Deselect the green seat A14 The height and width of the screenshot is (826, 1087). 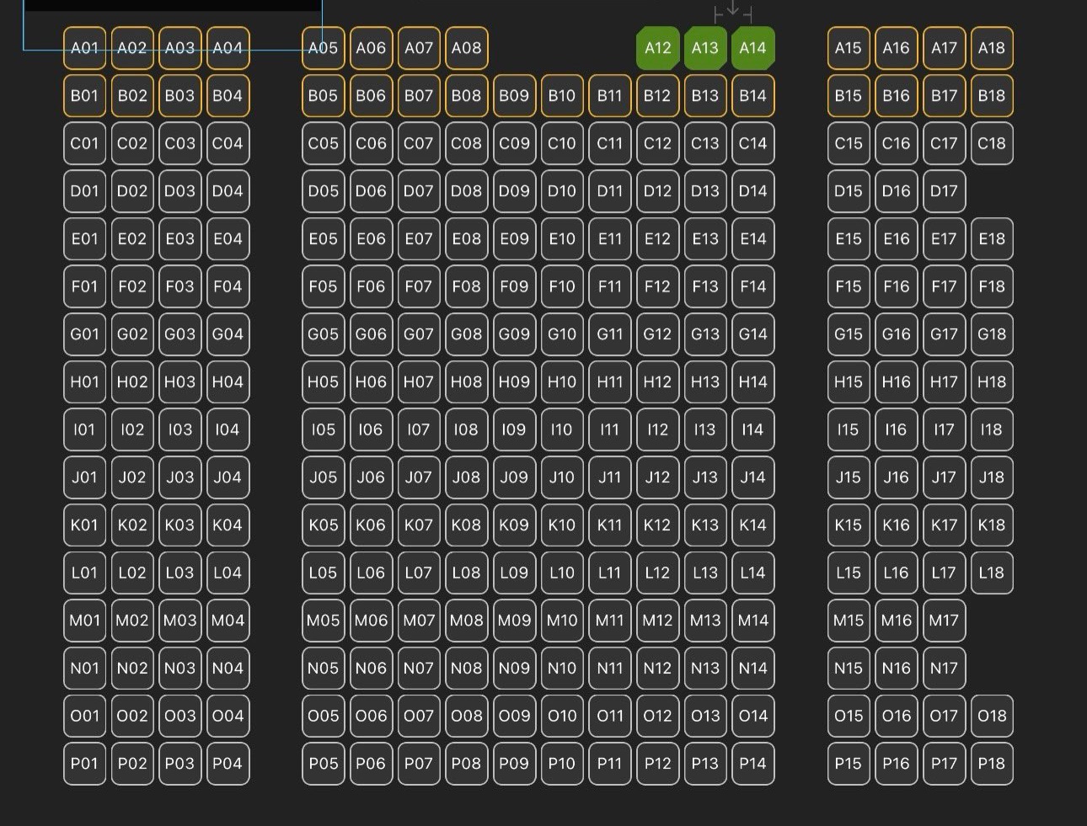coord(752,48)
